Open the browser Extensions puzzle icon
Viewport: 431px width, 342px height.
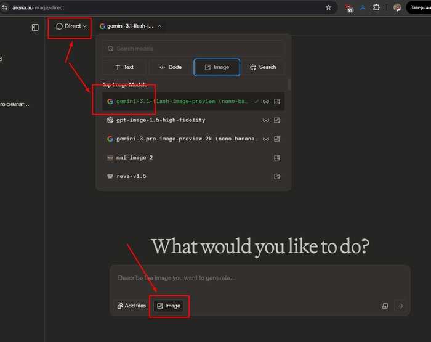point(376,7)
